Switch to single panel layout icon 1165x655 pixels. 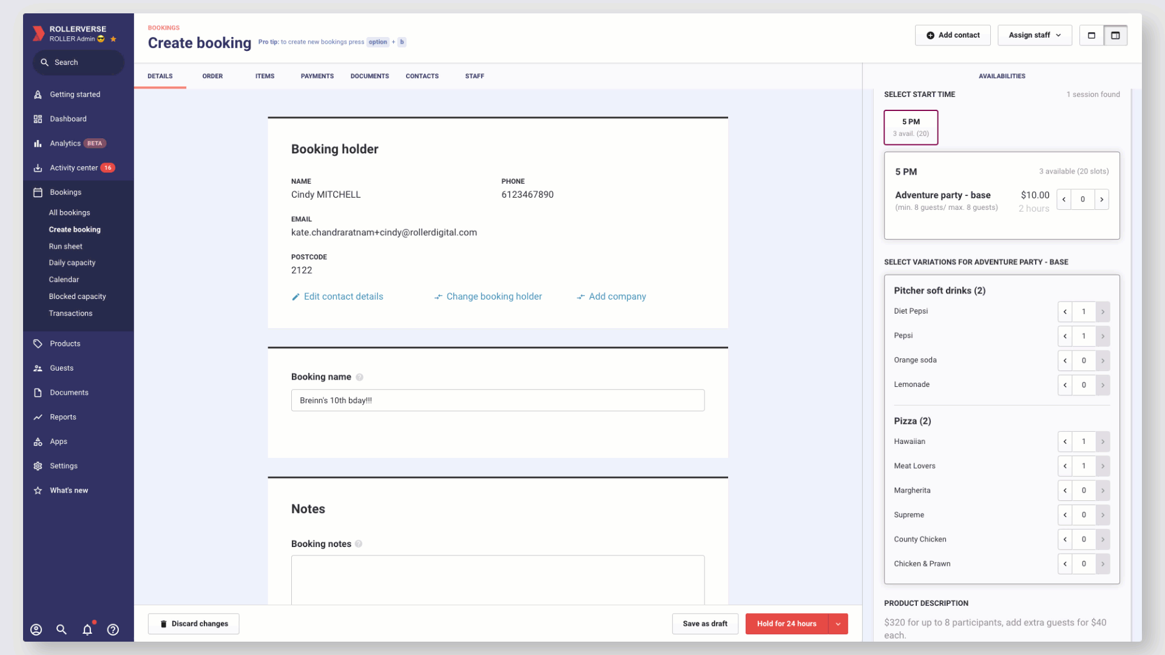(1092, 35)
